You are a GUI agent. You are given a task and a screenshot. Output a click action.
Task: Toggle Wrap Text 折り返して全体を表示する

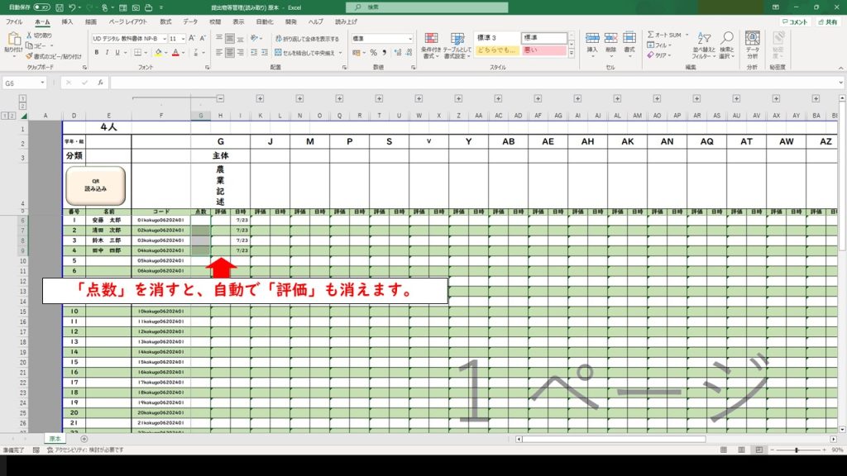click(x=306, y=39)
